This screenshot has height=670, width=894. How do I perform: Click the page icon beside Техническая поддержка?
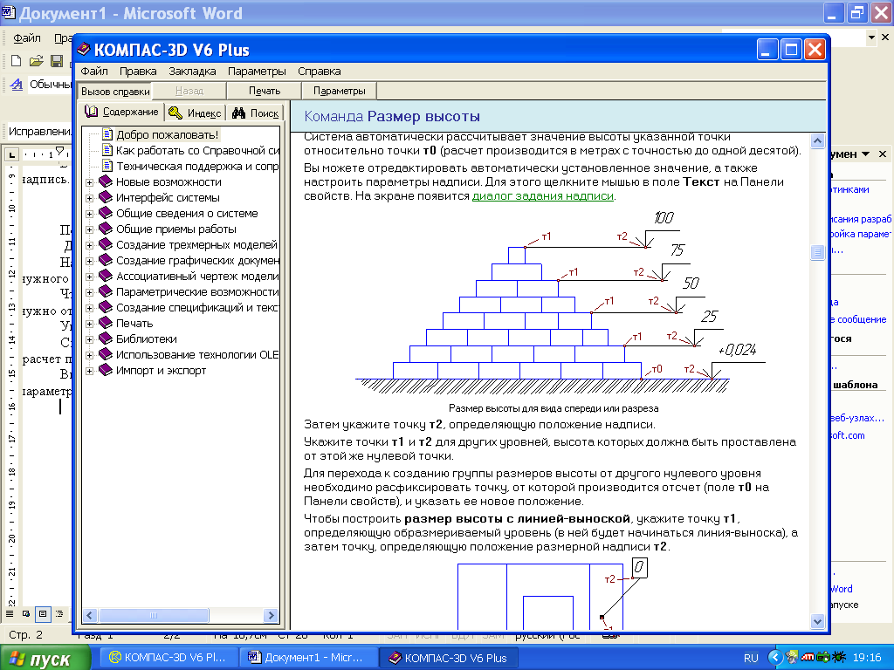point(107,166)
